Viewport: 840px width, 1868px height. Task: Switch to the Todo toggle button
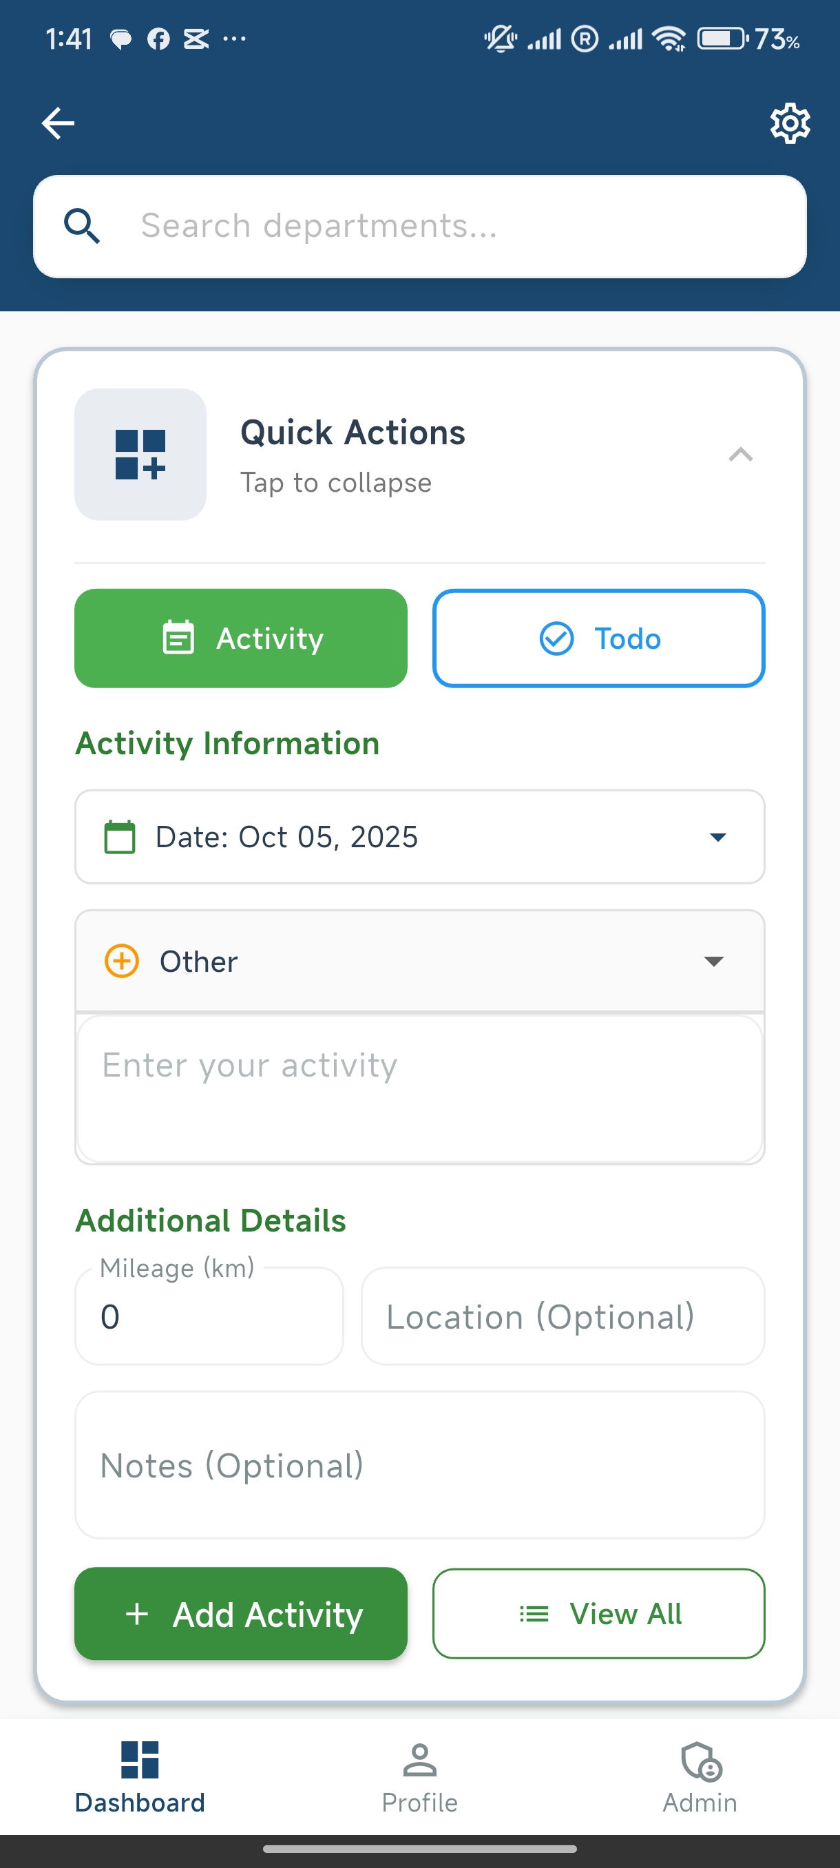point(598,639)
